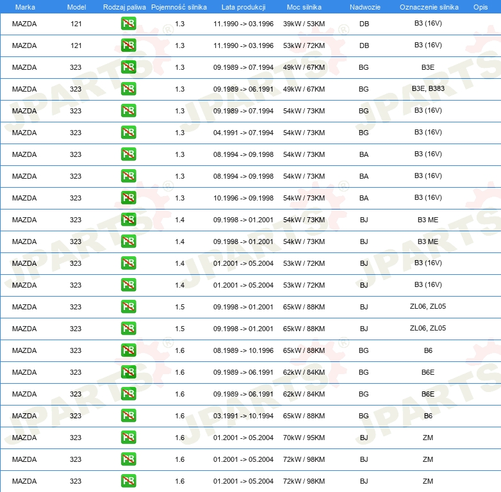Click the Lata produkcji column header

[243, 7]
